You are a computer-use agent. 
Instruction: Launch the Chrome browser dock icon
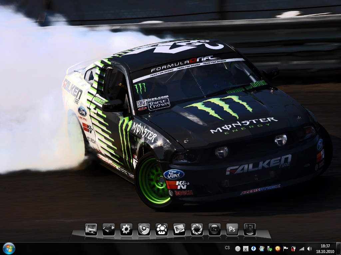(144, 229)
